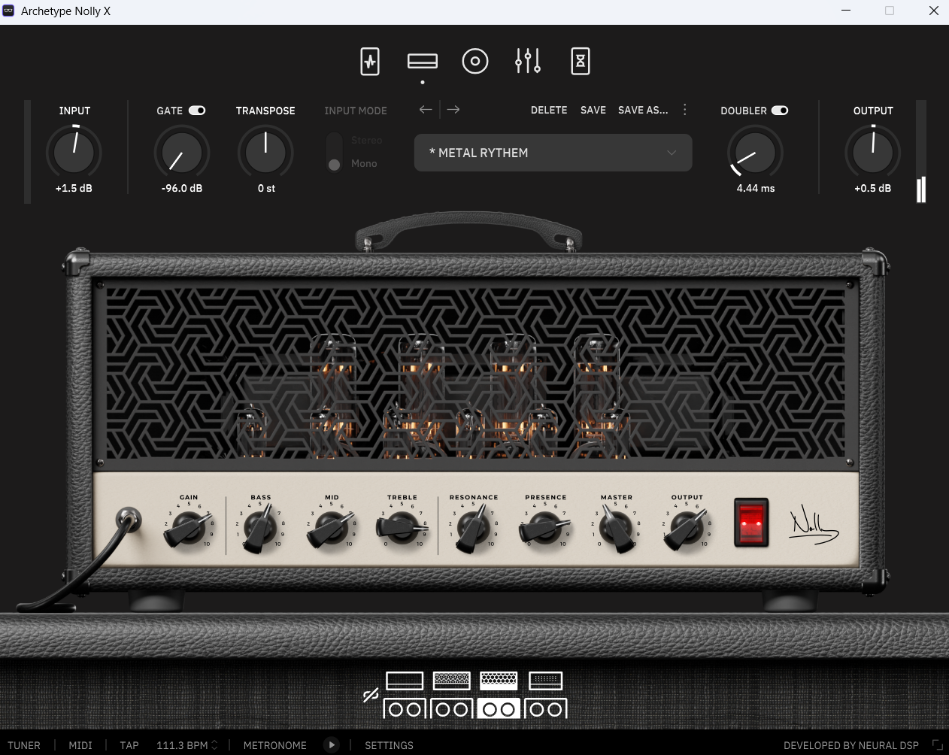Click DEVELOPED BY NEURAL DSP link

[851, 745]
